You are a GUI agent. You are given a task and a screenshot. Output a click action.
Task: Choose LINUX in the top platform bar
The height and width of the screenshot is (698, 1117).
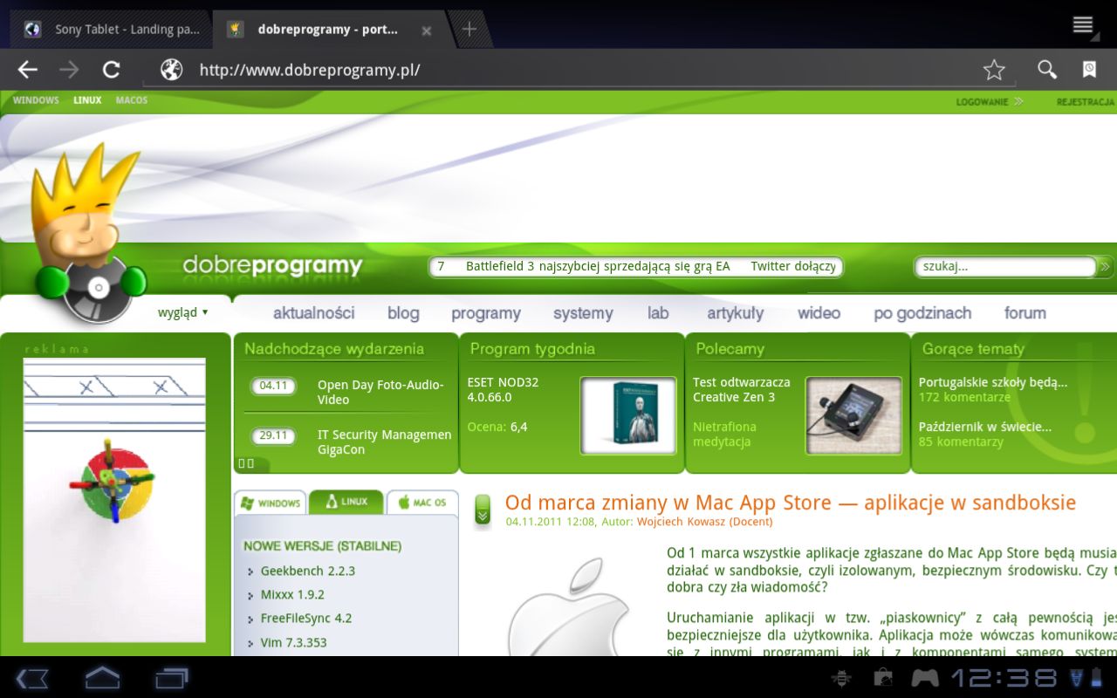87,100
